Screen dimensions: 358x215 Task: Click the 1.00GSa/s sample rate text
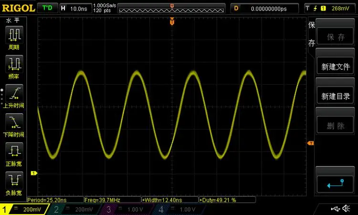pyautogui.click(x=105, y=5)
